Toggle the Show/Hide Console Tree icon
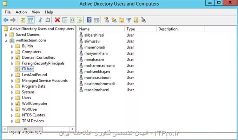The width and height of the screenshot is (238, 140). pyautogui.click(x=31, y=20)
